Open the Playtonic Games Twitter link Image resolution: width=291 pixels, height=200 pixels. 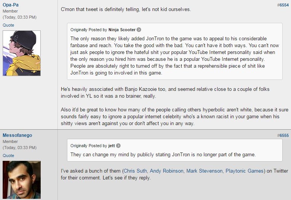[245, 171]
